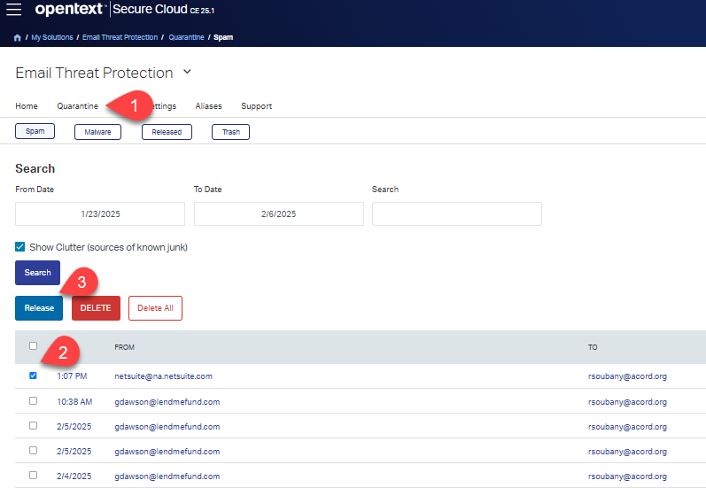Open the Trash folder

point(230,132)
